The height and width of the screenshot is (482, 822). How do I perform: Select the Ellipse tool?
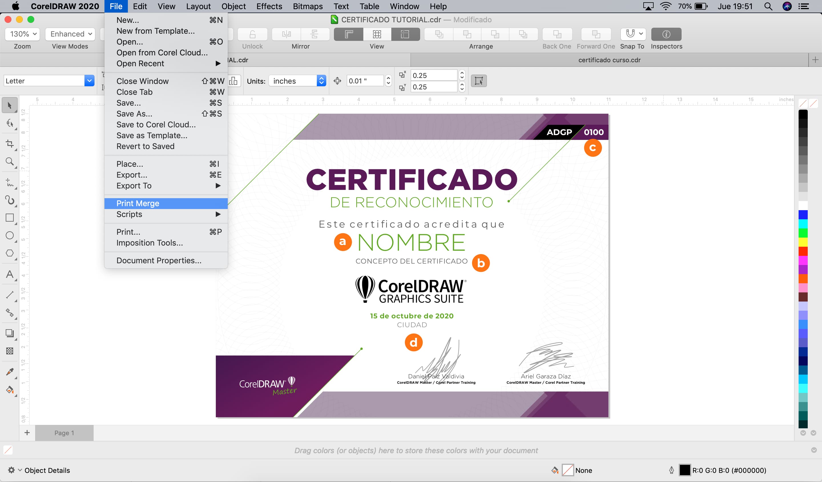coord(9,235)
